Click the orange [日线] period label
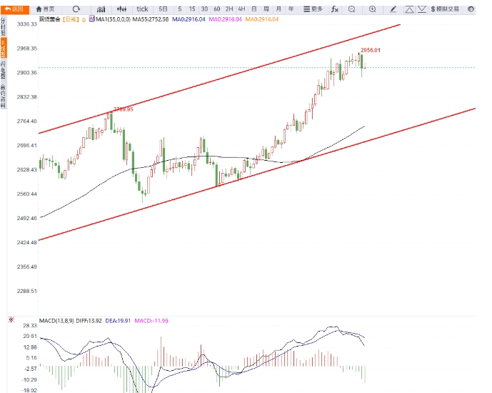 pos(70,19)
